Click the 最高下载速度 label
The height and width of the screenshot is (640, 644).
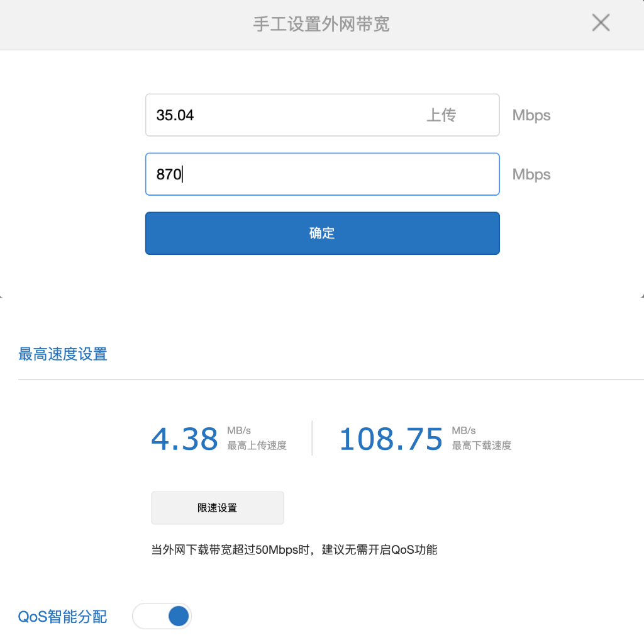coord(482,446)
